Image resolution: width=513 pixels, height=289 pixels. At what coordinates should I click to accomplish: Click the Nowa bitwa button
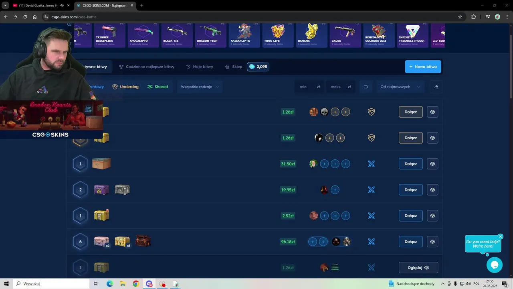[x=423, y=67]
